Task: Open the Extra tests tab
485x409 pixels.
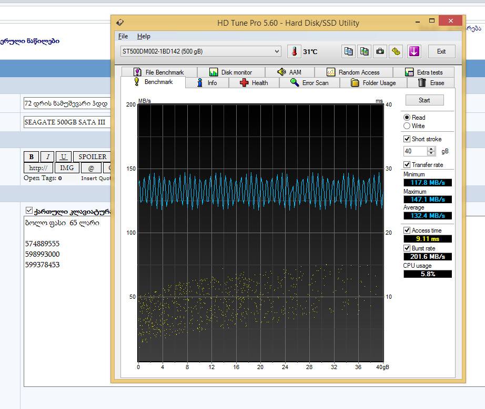Action: click(x=424, y=72)
